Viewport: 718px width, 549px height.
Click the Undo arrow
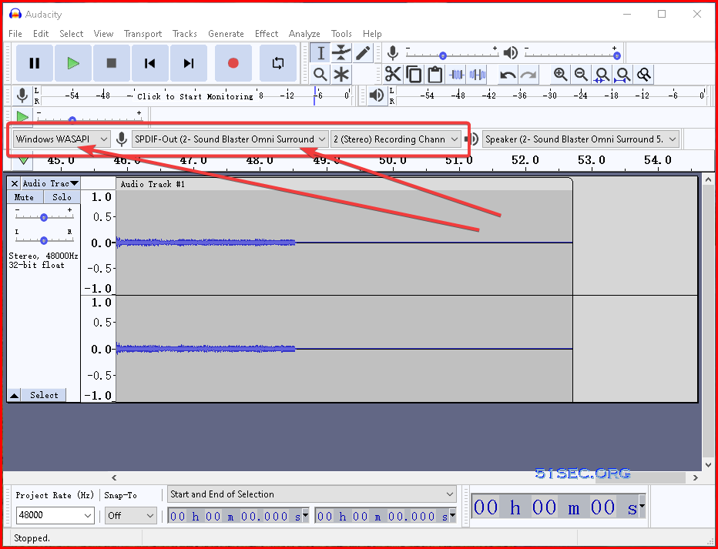(508, 74)
